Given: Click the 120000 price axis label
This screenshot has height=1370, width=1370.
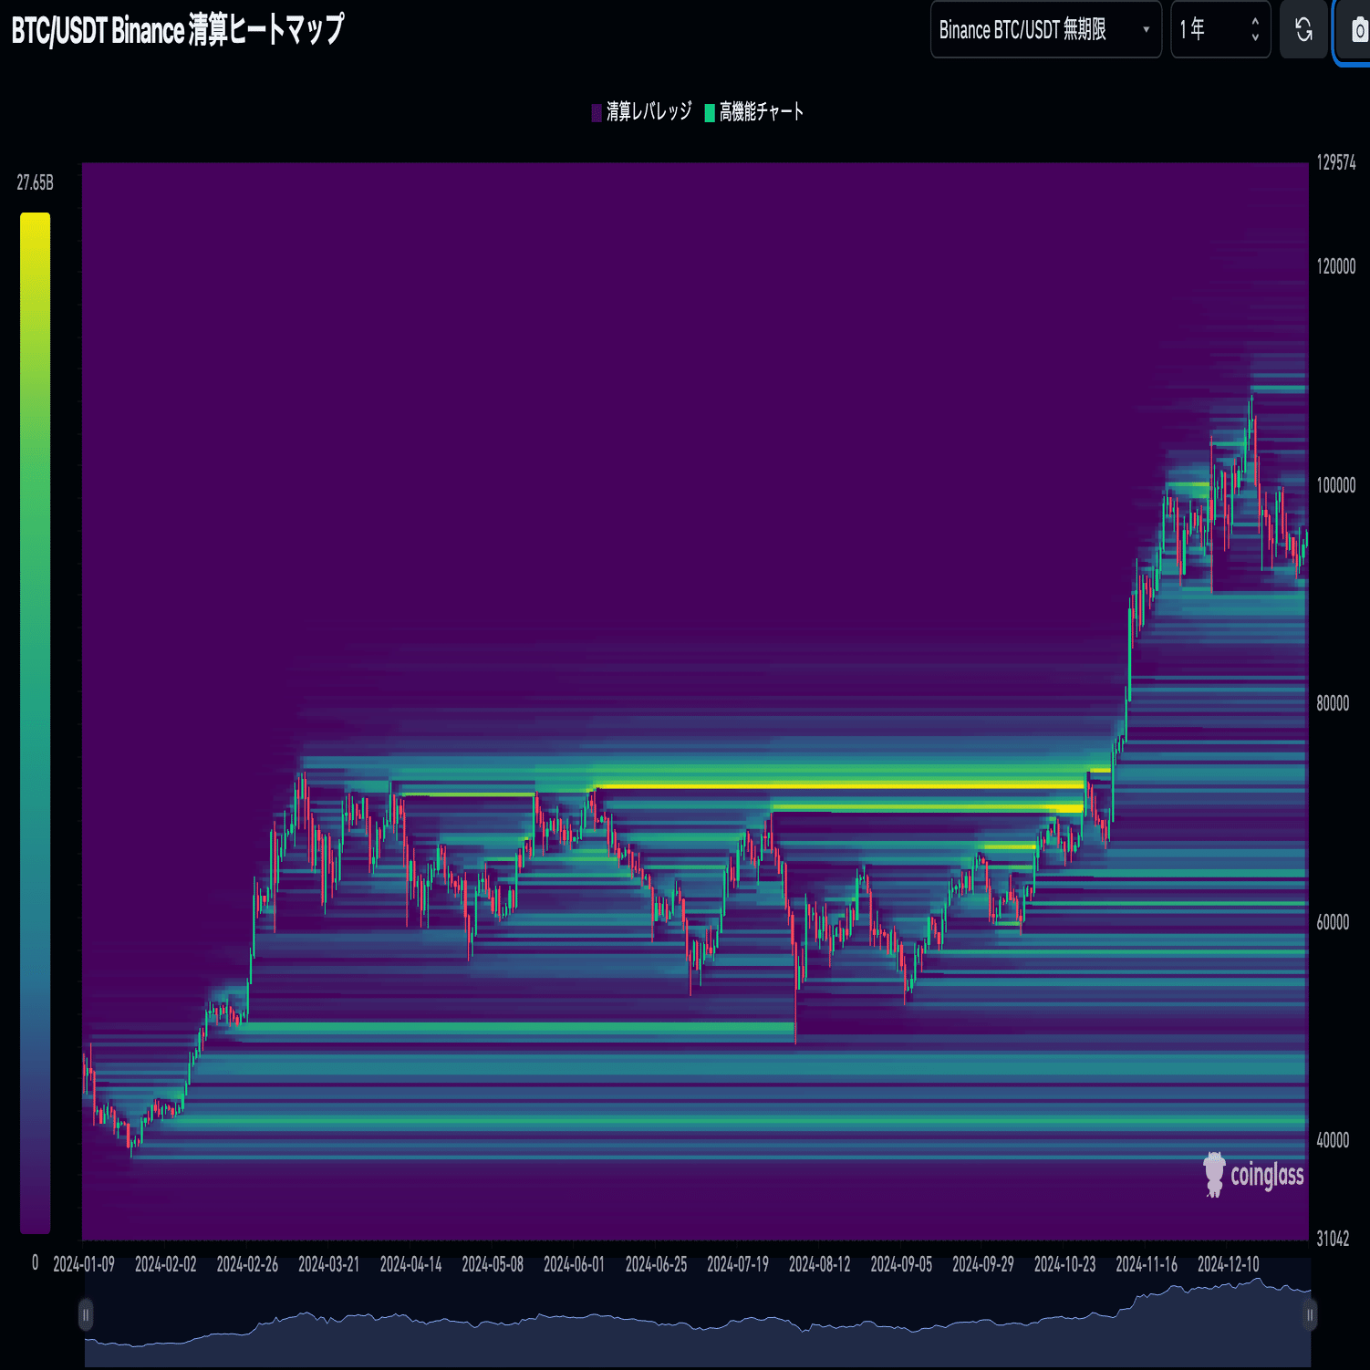Looking at the screenshot, I should (1336, 266).
